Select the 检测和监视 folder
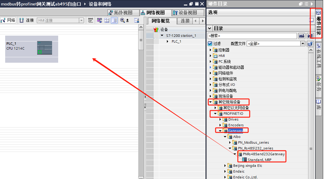Screen dimensions: 324x179 227,79
